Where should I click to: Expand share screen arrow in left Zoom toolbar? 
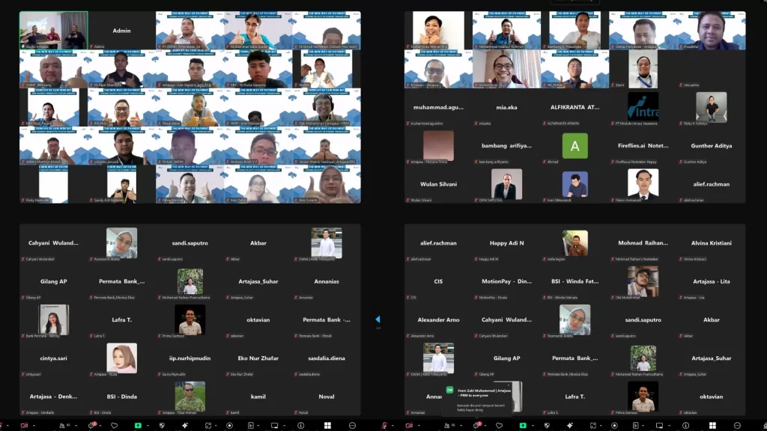click(x=148, y=426)
